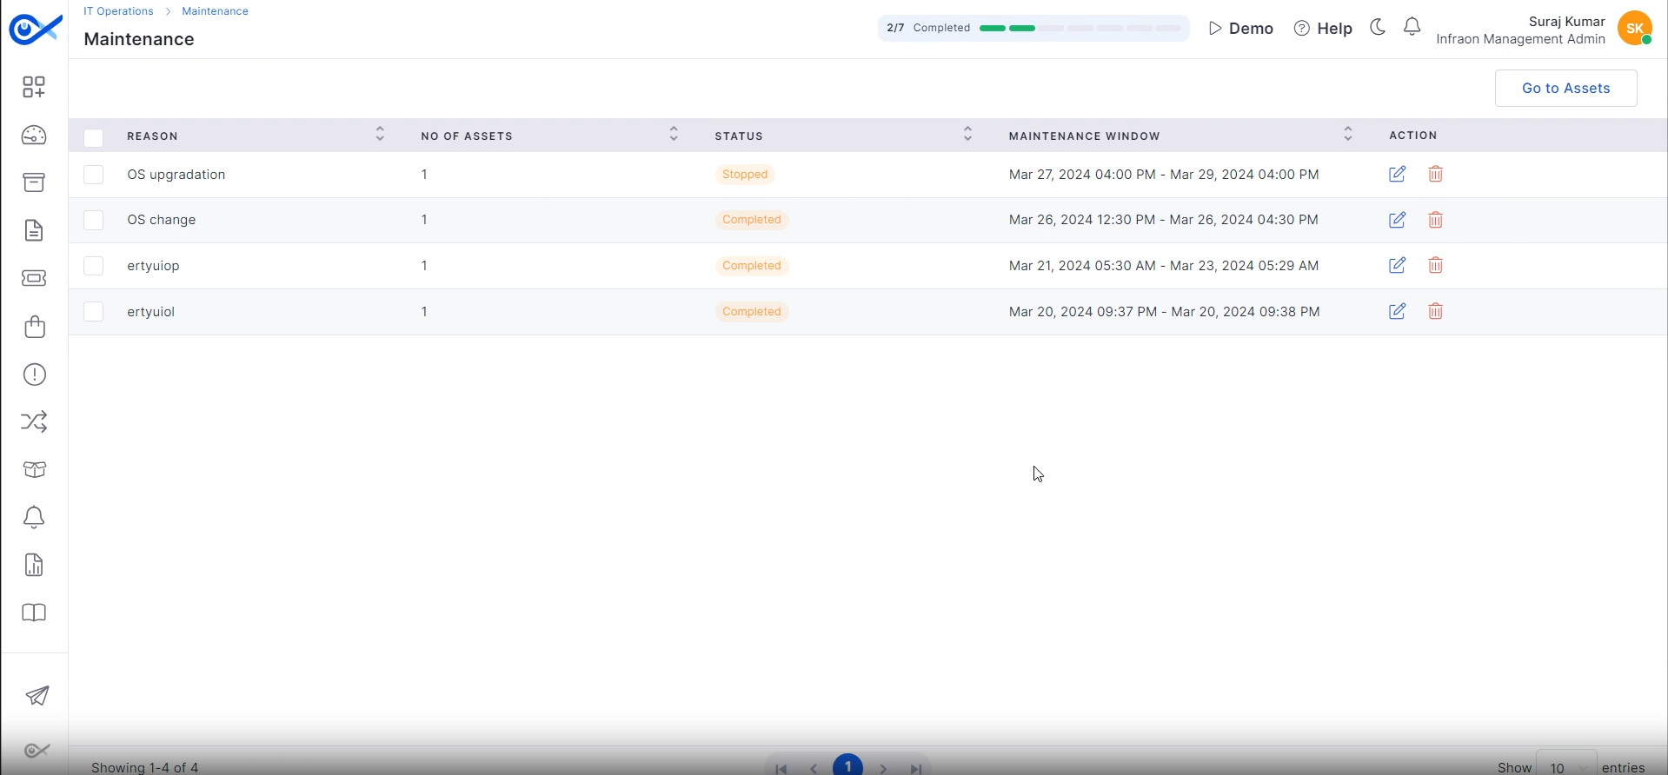Start the Demo from the header
1668x775 pixels.
point(1240,29)
